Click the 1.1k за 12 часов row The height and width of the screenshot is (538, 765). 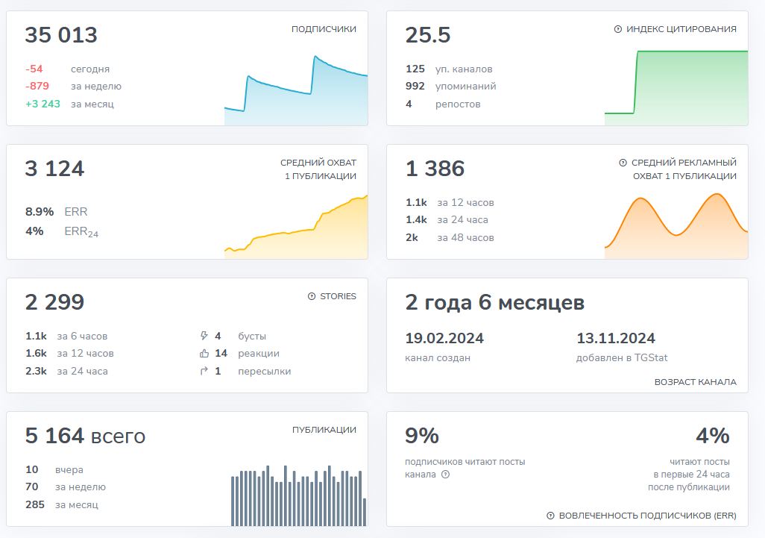pyautogui.click(x=450, y=203)
